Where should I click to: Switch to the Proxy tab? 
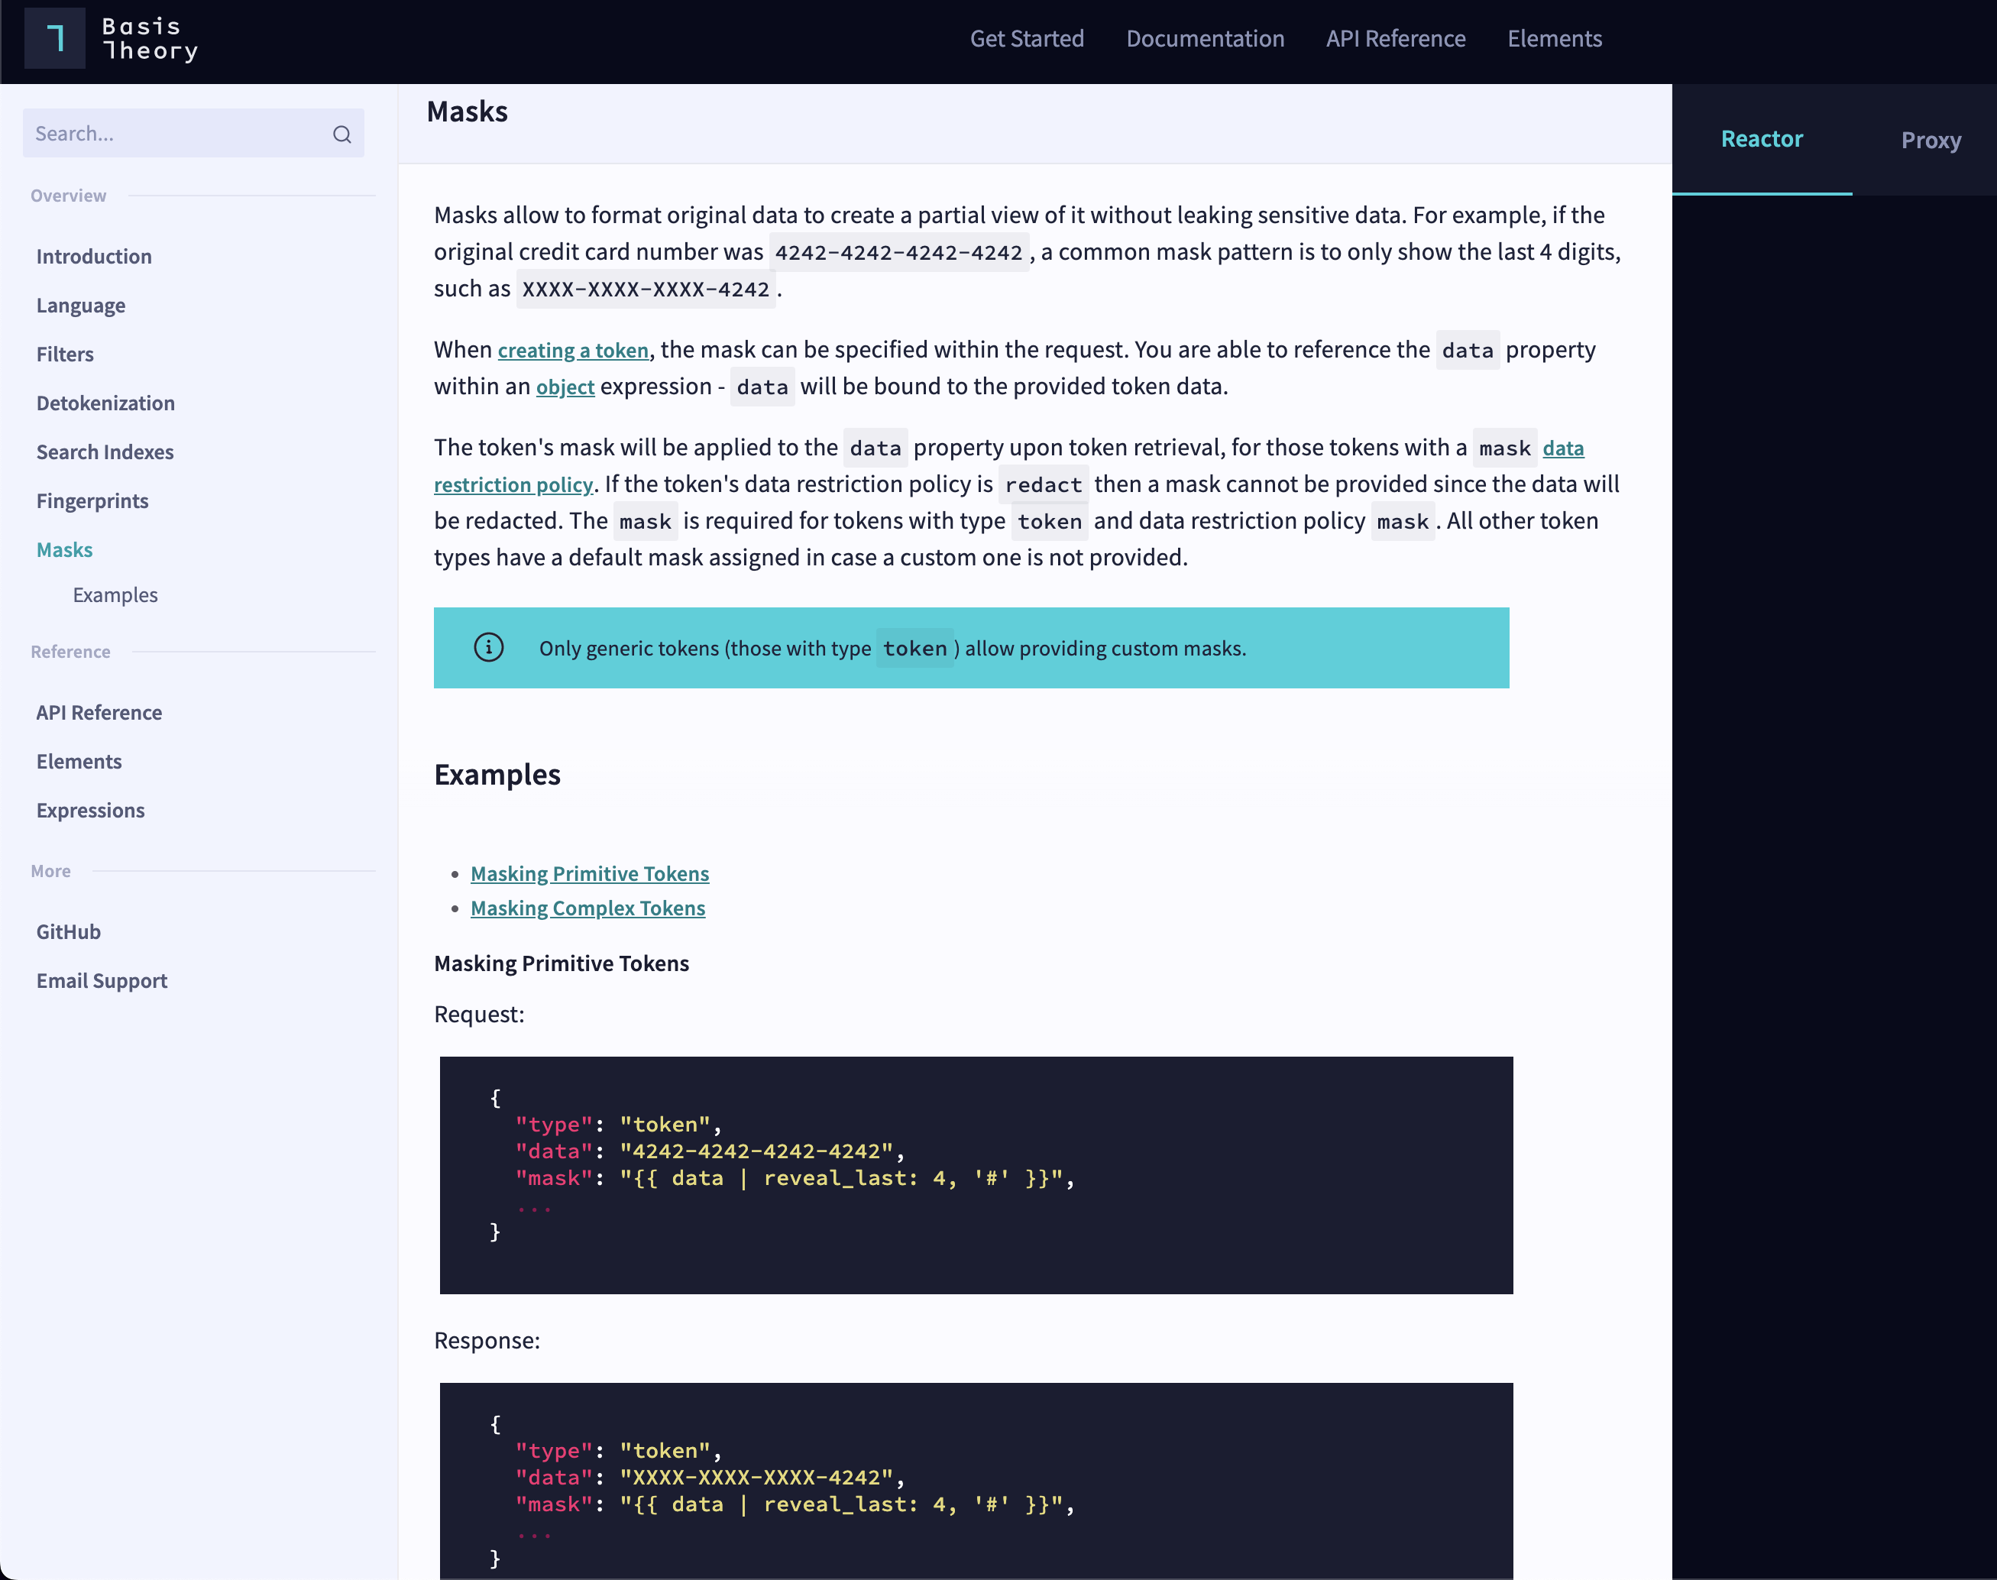[1931, 140]
